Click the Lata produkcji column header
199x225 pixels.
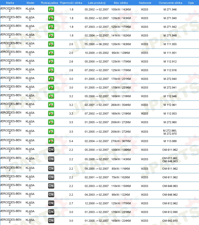pos(97,3)
